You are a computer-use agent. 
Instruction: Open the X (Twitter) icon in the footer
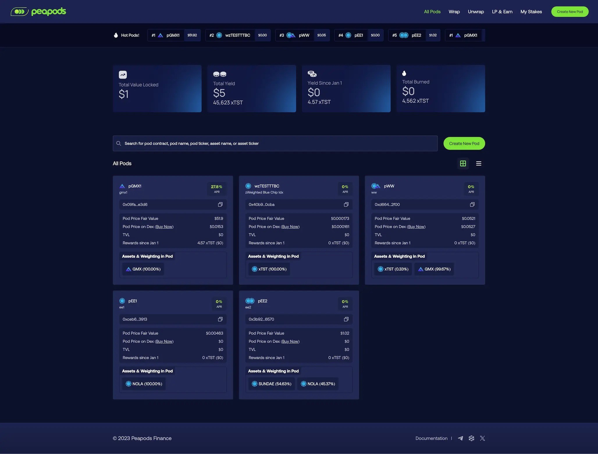[483, 438]
